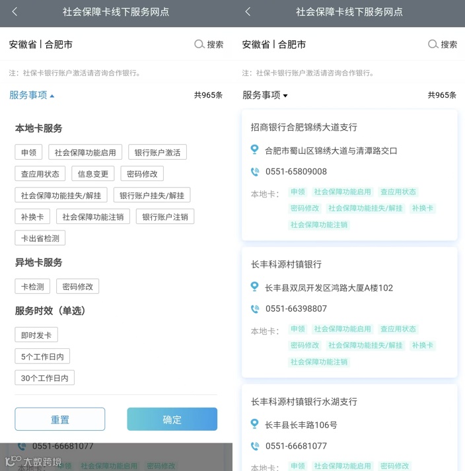Screen dimensions: 465x471
Task: Tap location pin for 长丰县双凤开发区鸿路大厦A楼102
Action: point(254,287)
